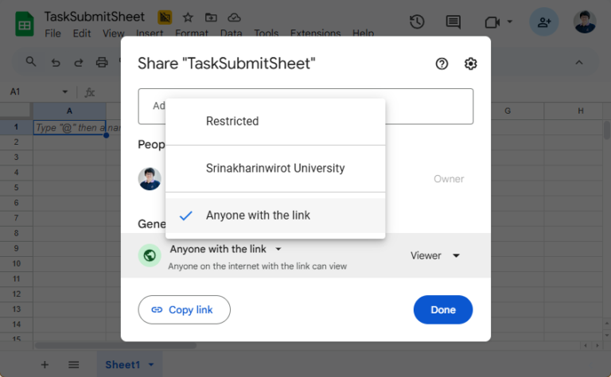Click the add people input field
This screenshot has height=377, width=611.
click(x=305, y=107)
